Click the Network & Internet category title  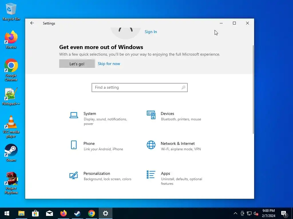[178, 144]
